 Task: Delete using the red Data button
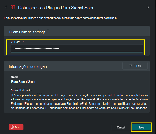point(16,127)
